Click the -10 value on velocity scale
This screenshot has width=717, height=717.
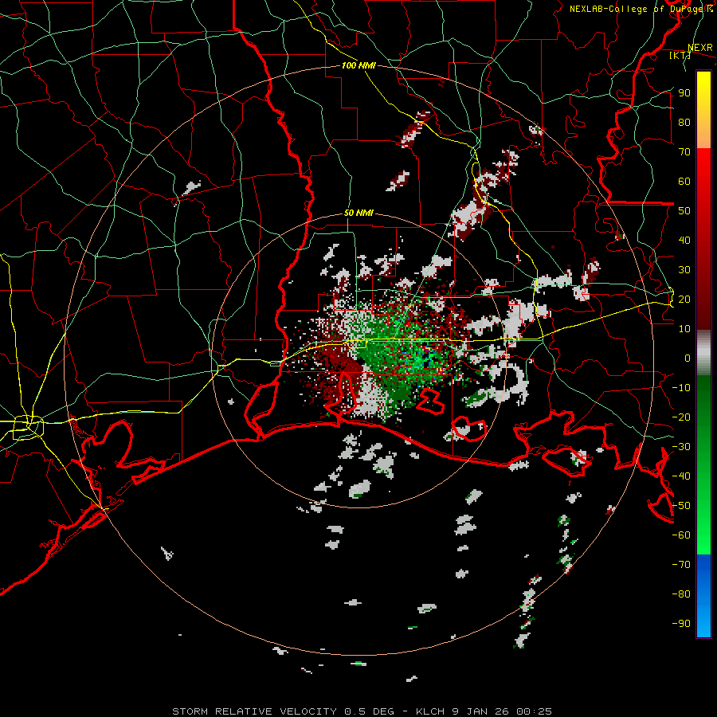[x=681, y=388]
